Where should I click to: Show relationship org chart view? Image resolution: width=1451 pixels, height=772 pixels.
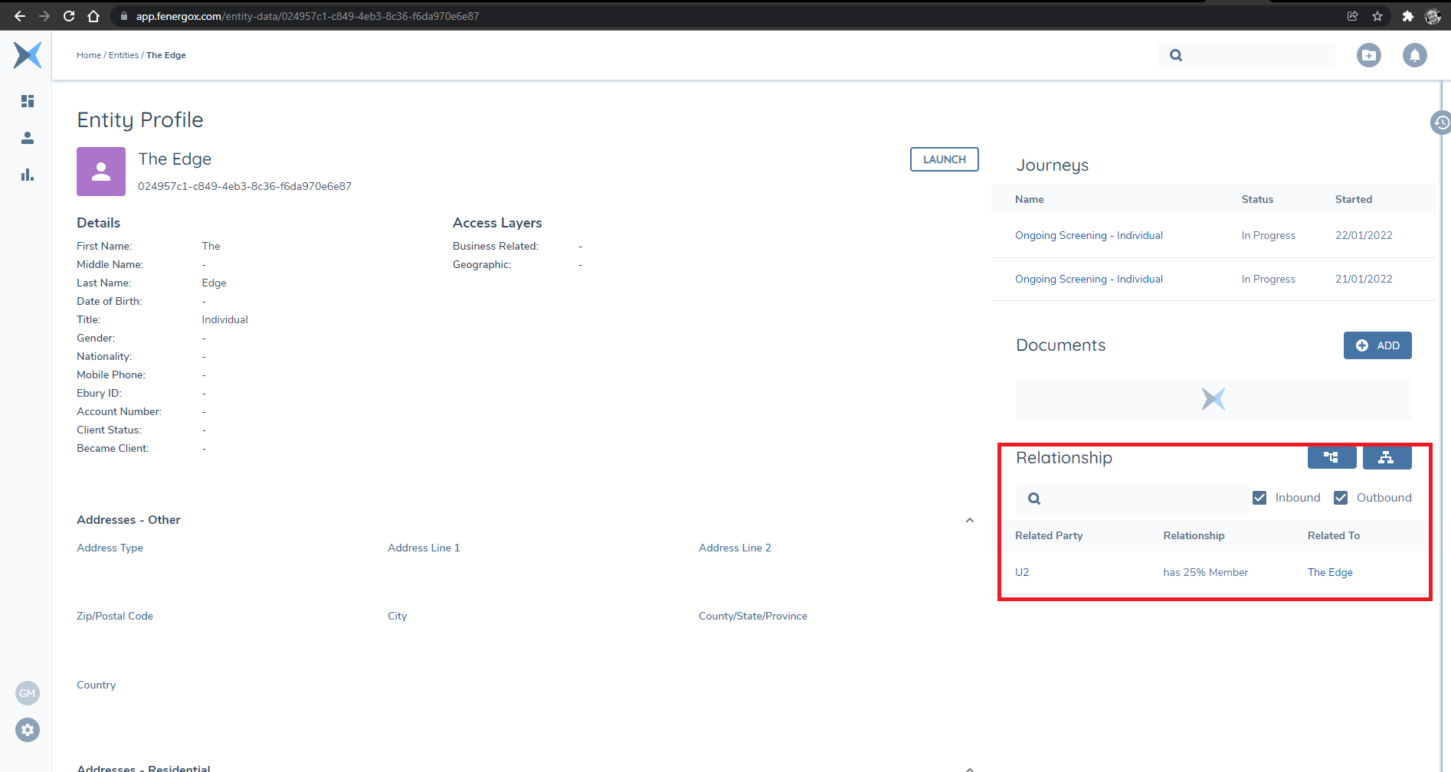coord(1386,457)
